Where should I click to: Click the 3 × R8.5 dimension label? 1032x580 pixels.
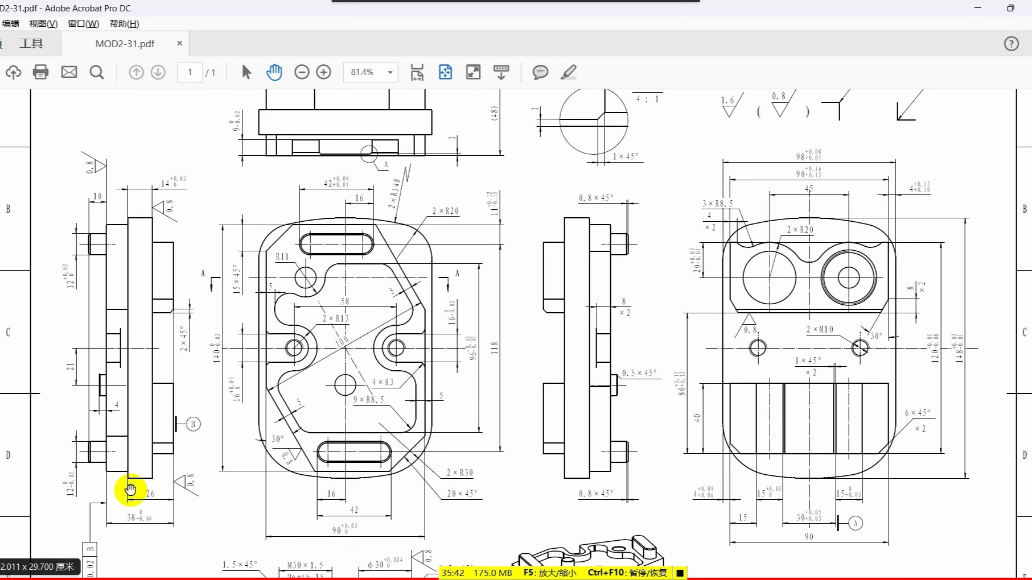[x=717, y=204]
